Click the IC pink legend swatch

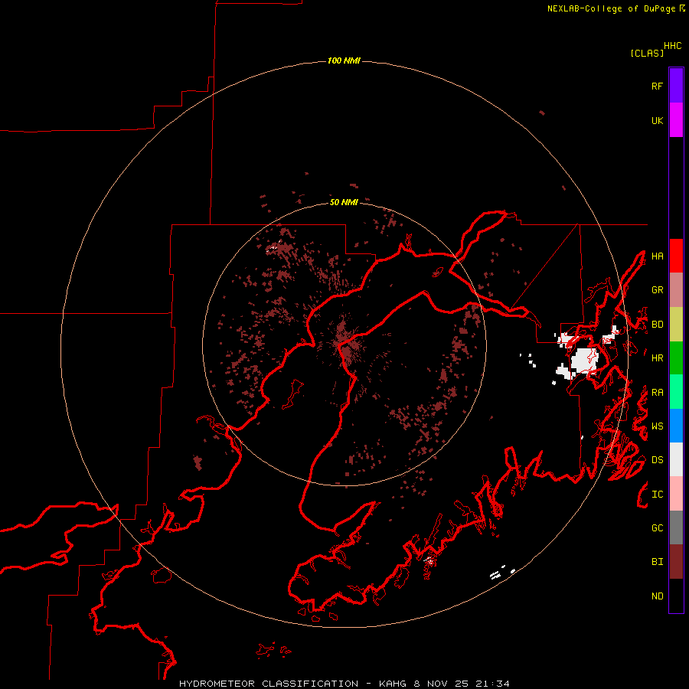(676, 494)
